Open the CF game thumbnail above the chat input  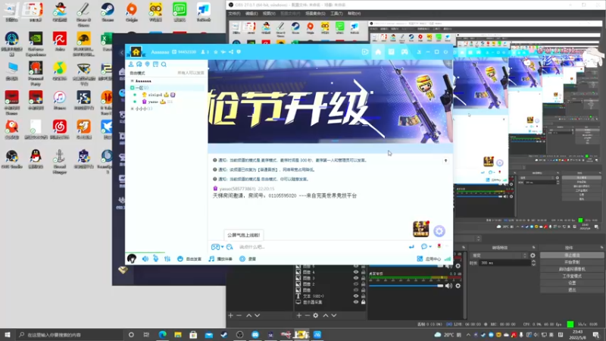click(x=421, y=229)
